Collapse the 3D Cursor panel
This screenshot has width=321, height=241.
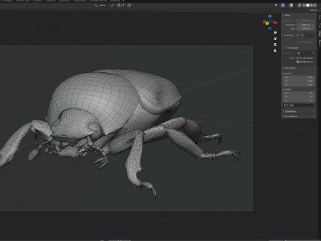pyautogui.click(x=289, y=68)
